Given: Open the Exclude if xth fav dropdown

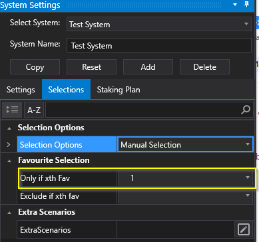Looking at the screenshot, I should pos(186,195).
